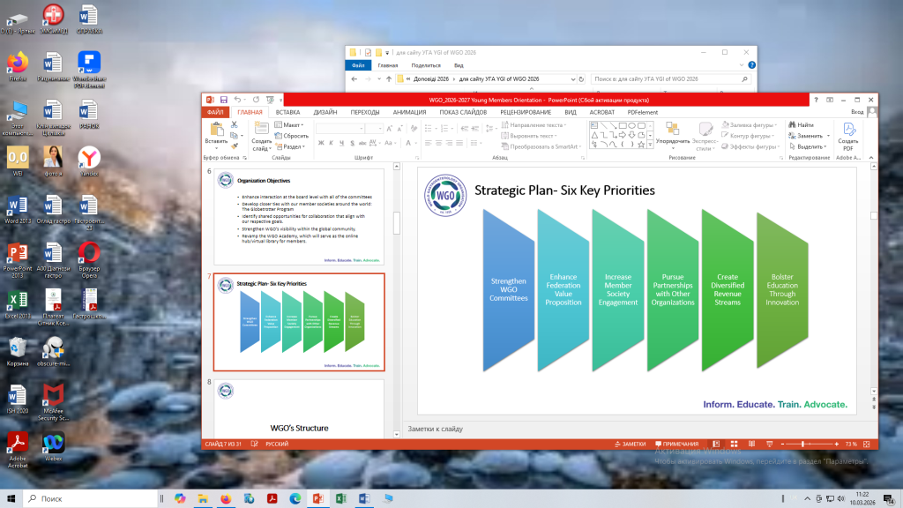Open Excel from the Windows taskbar
This screenshot has height=508, width=903.
pyautogui.click(x=340, y=498)
